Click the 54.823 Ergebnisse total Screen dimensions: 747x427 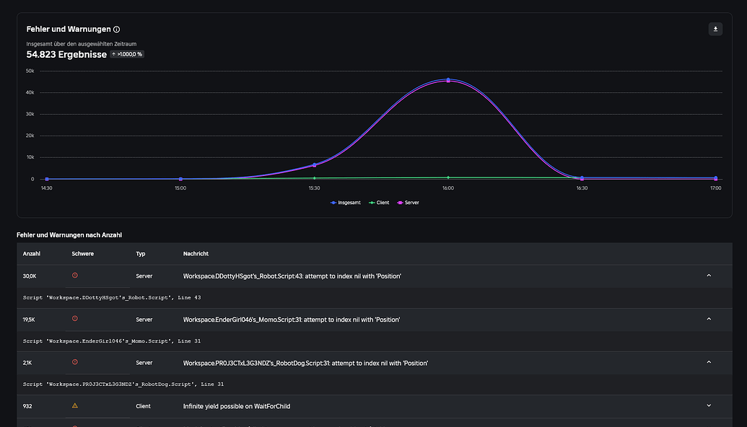click(x=66, y=54)
